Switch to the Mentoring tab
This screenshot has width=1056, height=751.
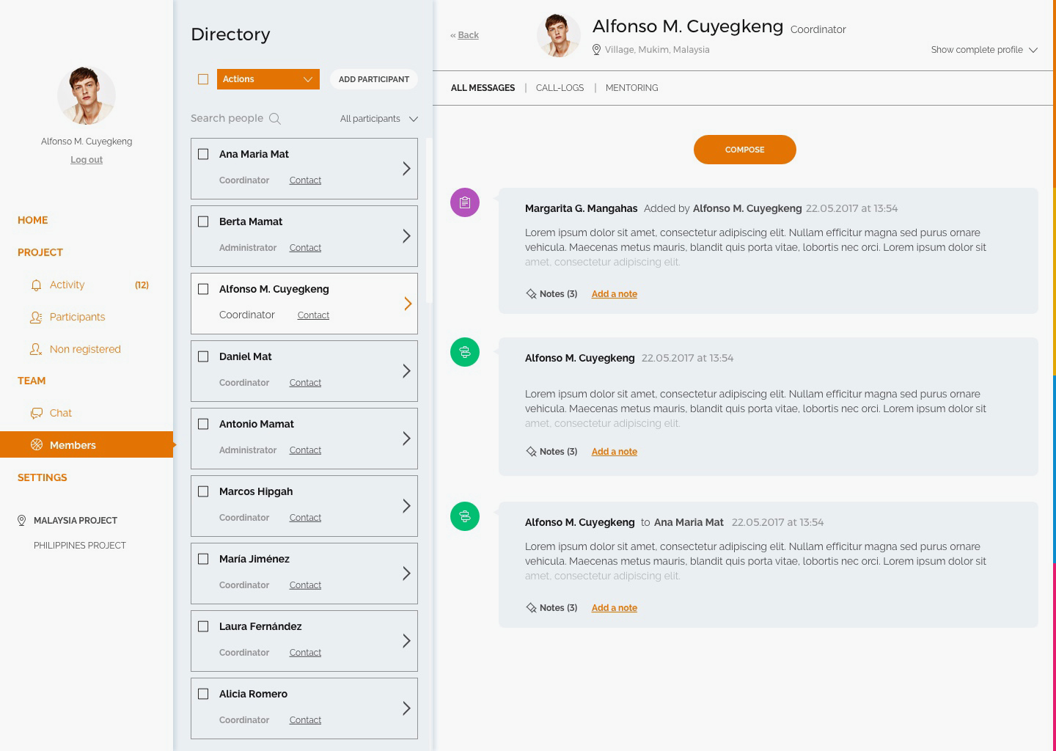coord(631,88)
